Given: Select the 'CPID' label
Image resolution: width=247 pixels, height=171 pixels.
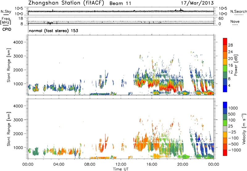Looking at the screenshot, I should pos(7,29).
